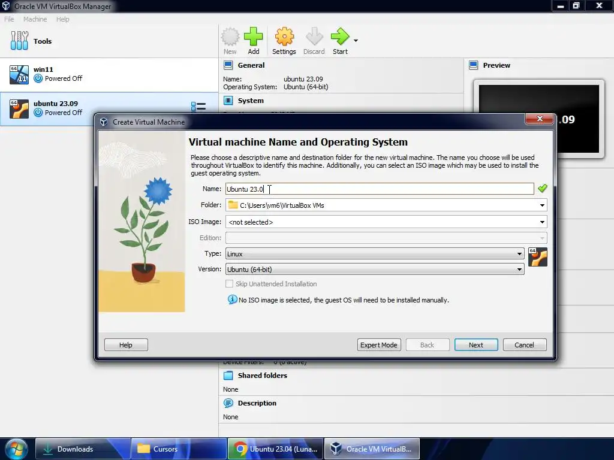Image resolution: width=614 pixels, height=460 pixels.
Task: Switch to Chrome Ubuntu 23.04 taskbar window
Action: tap(275, 449)
